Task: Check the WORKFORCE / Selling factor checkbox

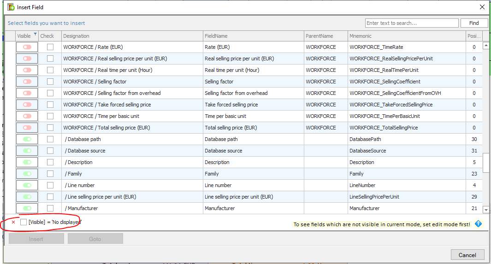Action: pyautogui.click(x=50, y=82)
